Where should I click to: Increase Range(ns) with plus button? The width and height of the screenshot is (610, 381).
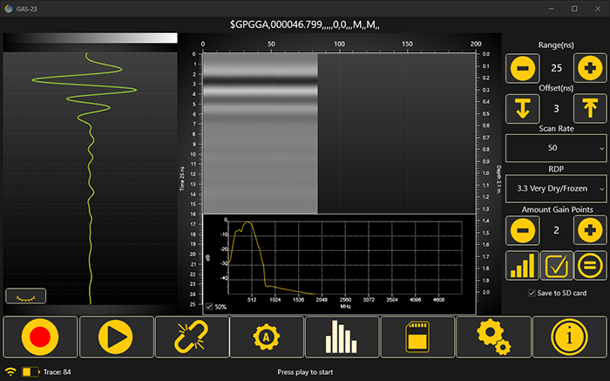click(590, 68)
